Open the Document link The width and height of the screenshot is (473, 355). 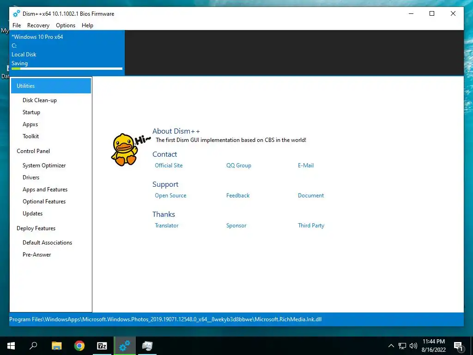pos(311,196)
